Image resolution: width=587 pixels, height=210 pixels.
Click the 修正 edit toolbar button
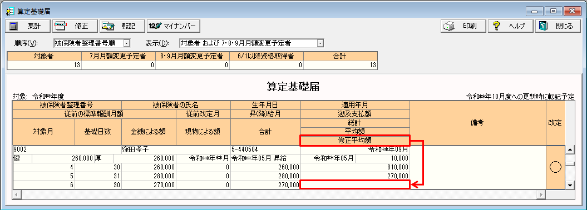point(75,26)
